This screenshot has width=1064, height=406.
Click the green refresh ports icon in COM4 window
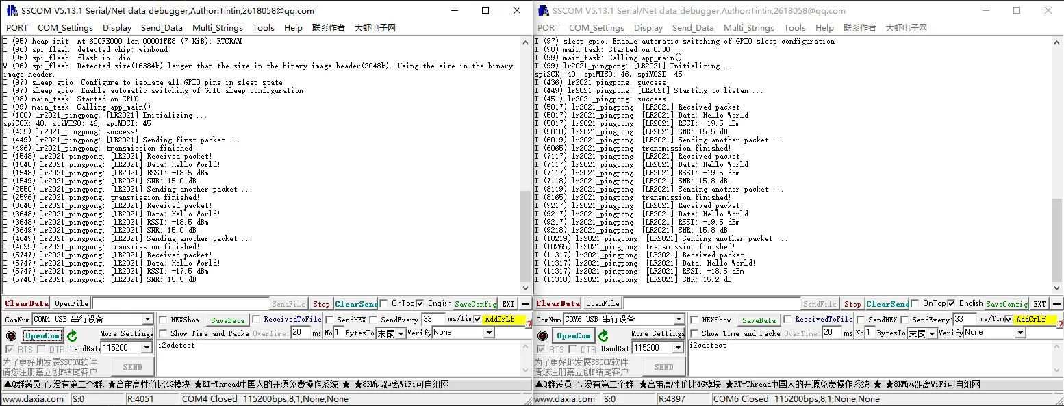click(72, 335)
